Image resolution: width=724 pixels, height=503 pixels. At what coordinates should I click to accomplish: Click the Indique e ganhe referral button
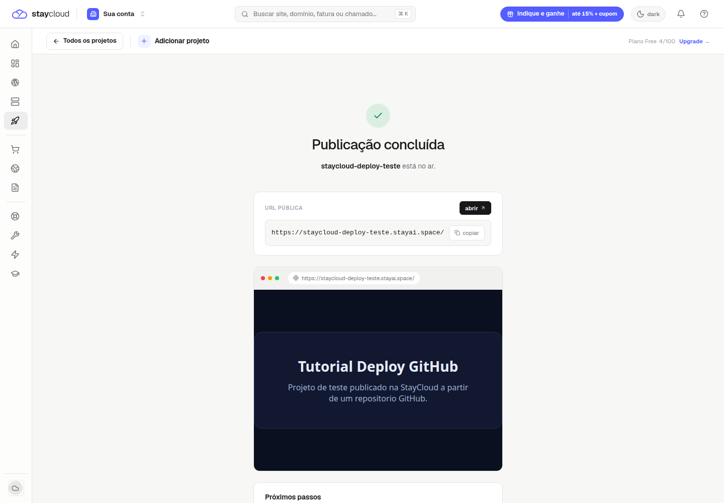(x=562, y=14)
